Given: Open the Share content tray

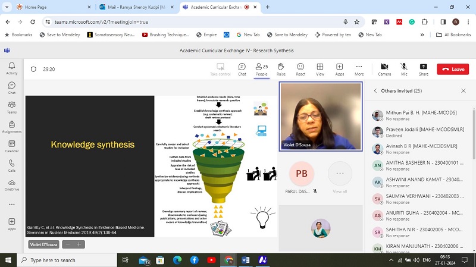Looking at the screenshot, I should tap(423, 69).
